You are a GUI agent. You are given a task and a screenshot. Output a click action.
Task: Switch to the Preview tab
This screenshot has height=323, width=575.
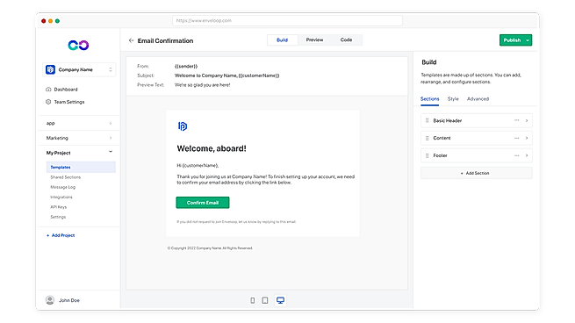[314, 39]
